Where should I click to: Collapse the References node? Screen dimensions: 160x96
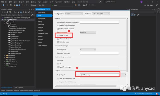tap(4, 24)
